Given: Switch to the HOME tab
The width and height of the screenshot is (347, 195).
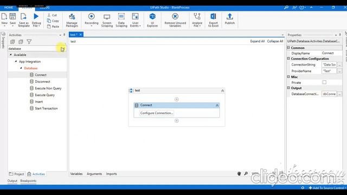Looking at the screenshot, I should pyautogui.click(x=9, y=8).
